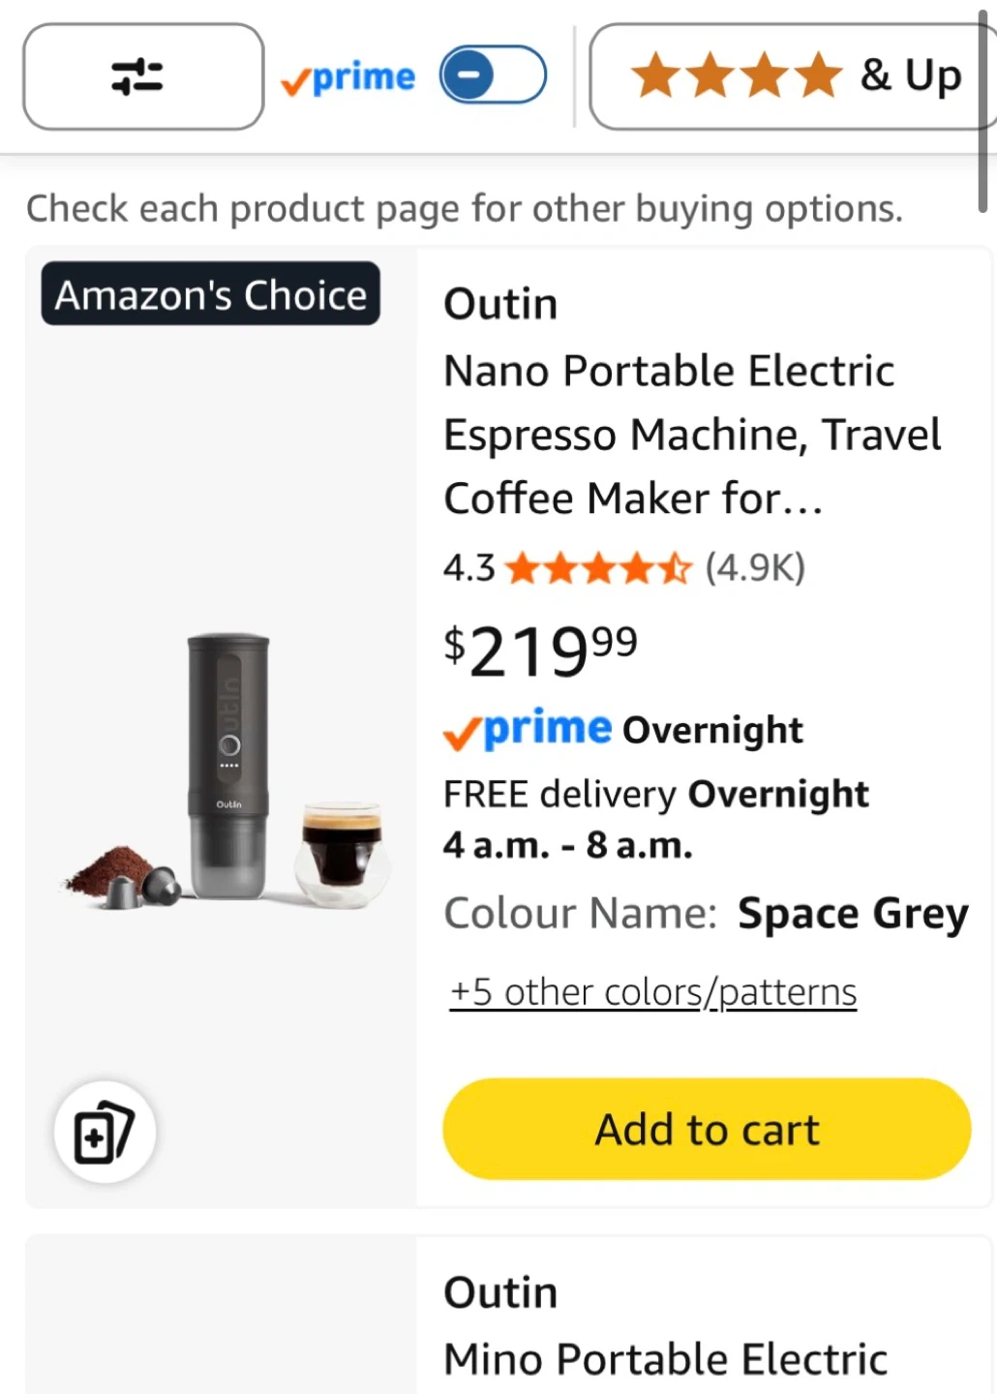997x1394 pixels.
Task: View the 4.9K reviews count
Action: pyautogui.click(x=755, y=568)
